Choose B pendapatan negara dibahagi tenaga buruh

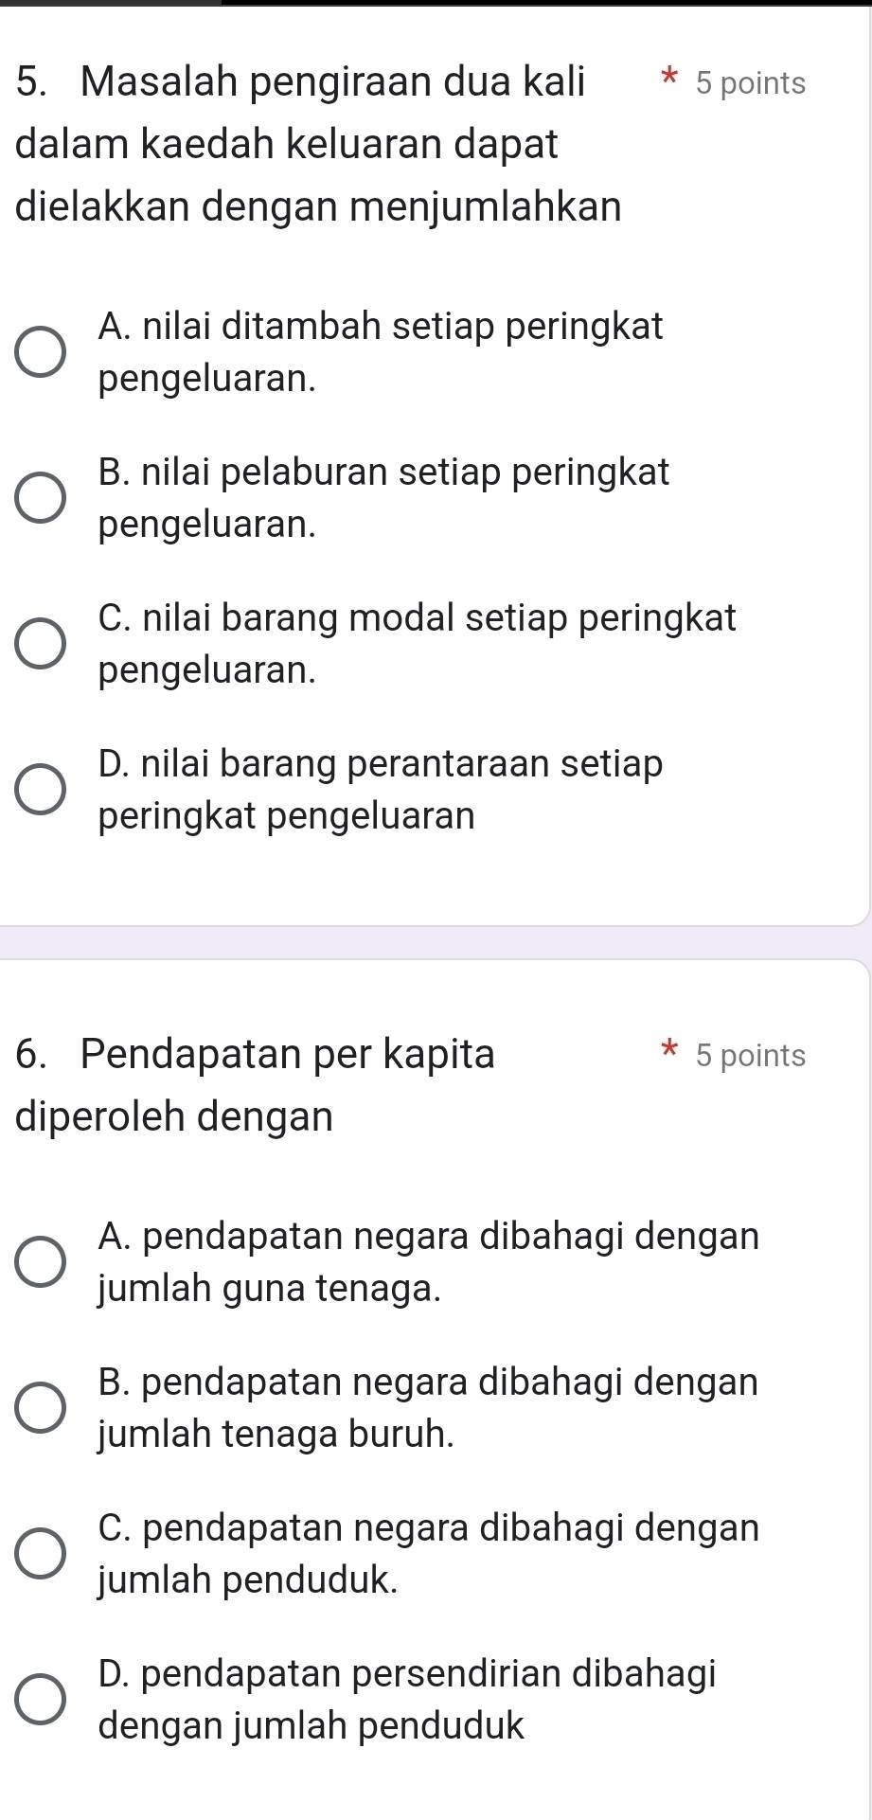41,1408
